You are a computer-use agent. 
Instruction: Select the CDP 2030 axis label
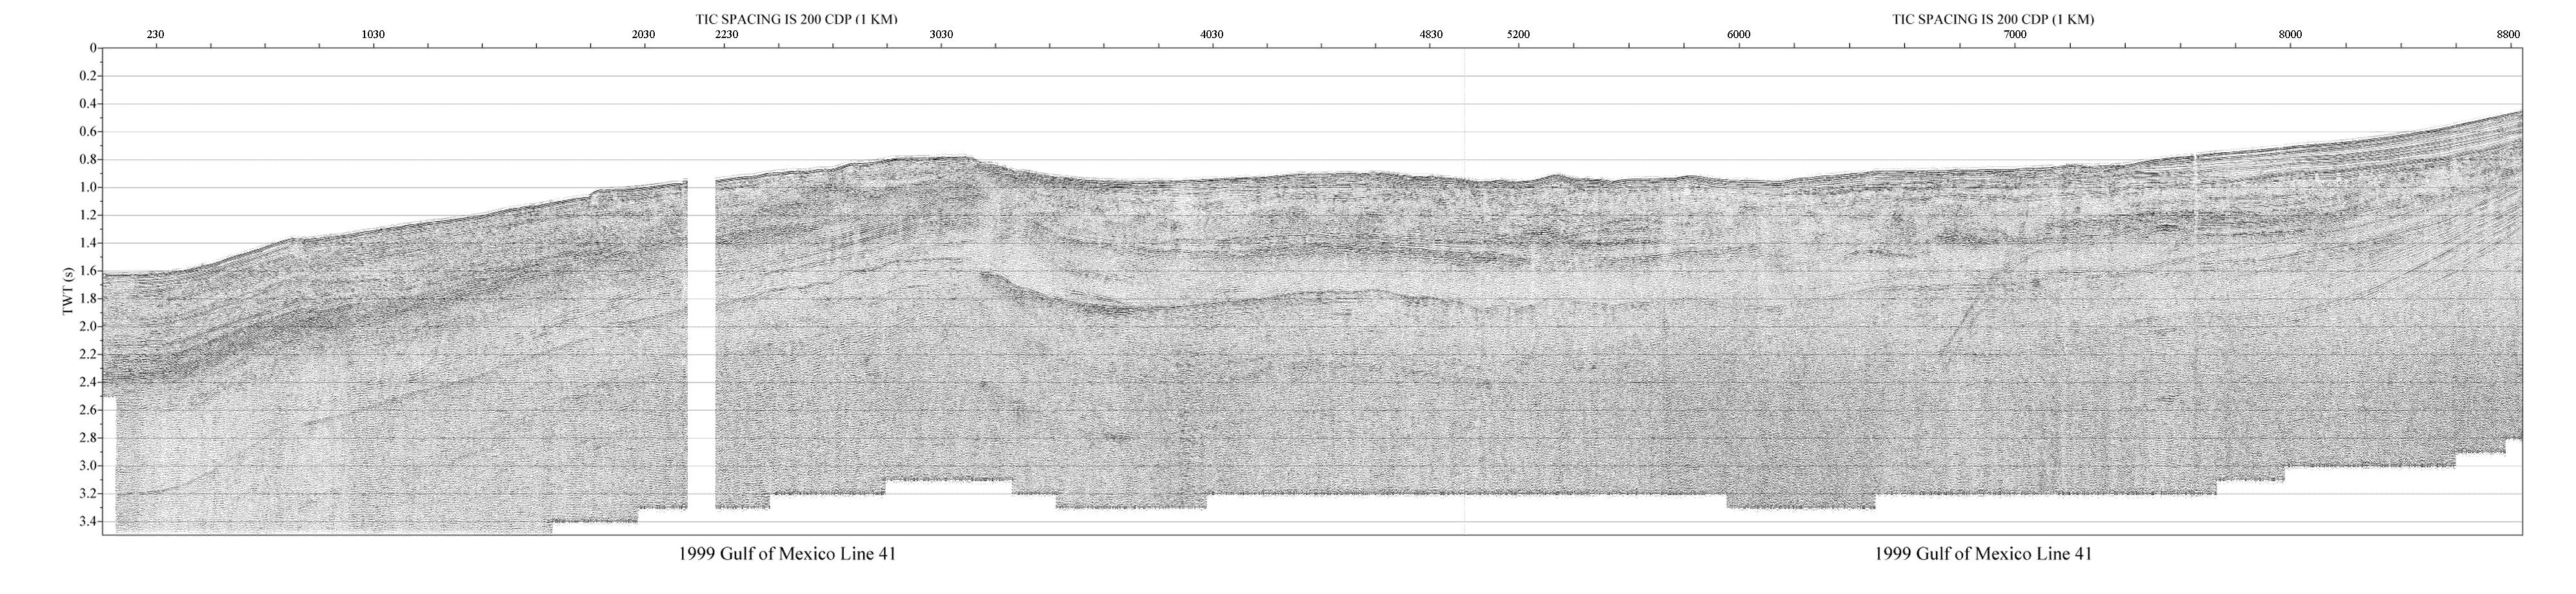(x=644, y=35)
